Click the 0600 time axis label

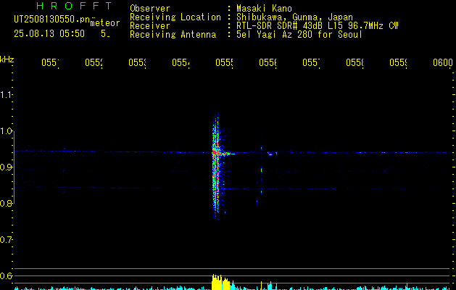443,62
